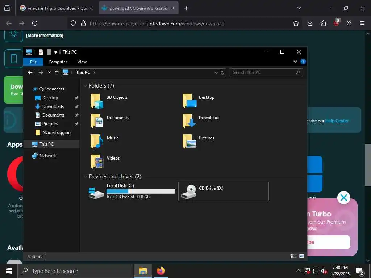Switch to large icons view layout
This screenshot has width=371, height=278.
tap(302, 256)
